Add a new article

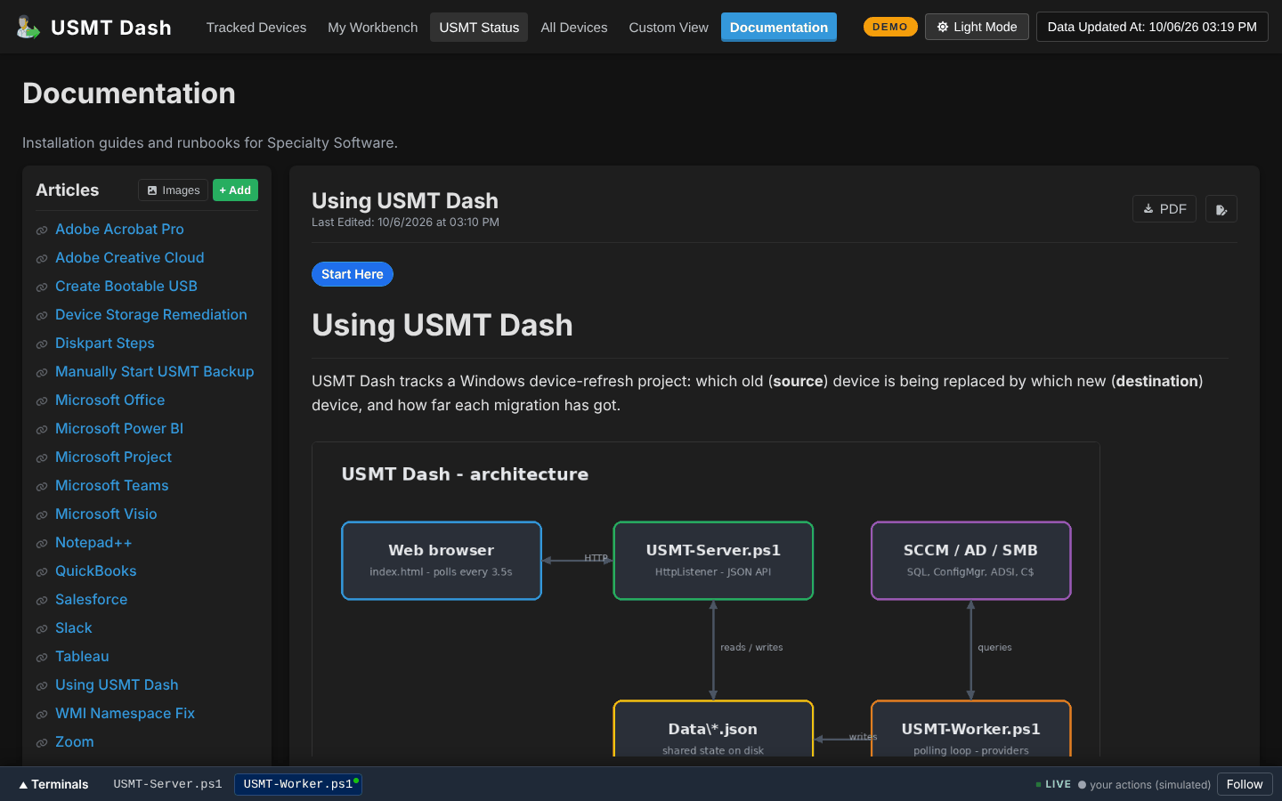[235, 190]
